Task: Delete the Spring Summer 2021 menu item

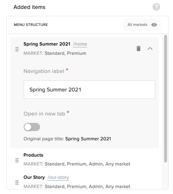Action: click(139, 48)
